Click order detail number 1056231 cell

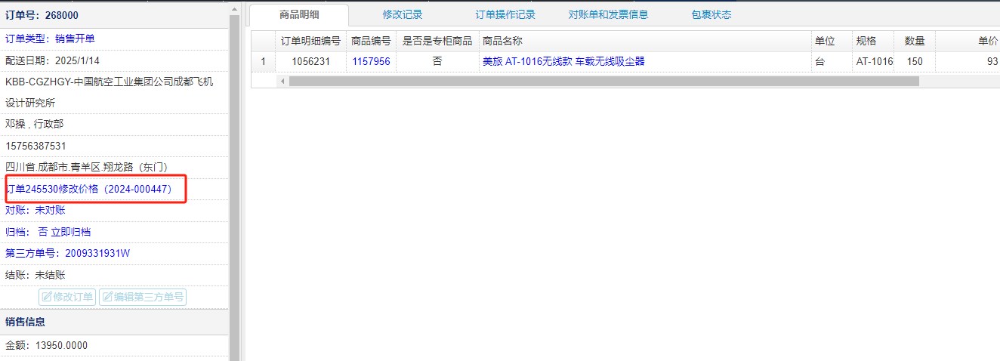click(x=310, y=61)
